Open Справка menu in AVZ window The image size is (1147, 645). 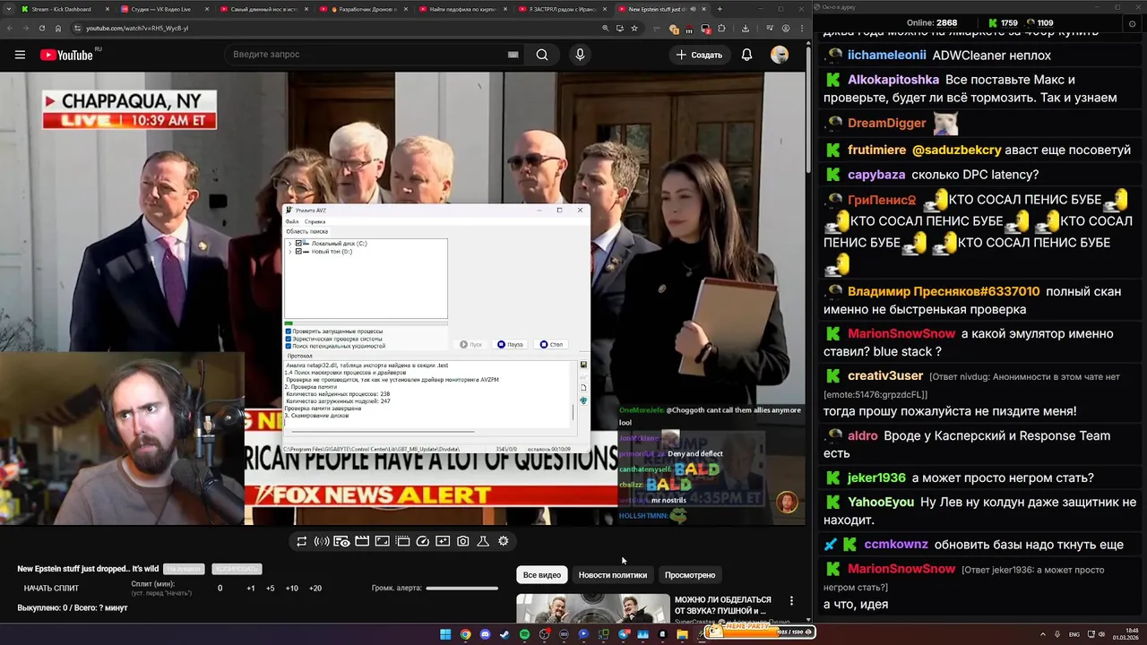[x=315, y=221]
